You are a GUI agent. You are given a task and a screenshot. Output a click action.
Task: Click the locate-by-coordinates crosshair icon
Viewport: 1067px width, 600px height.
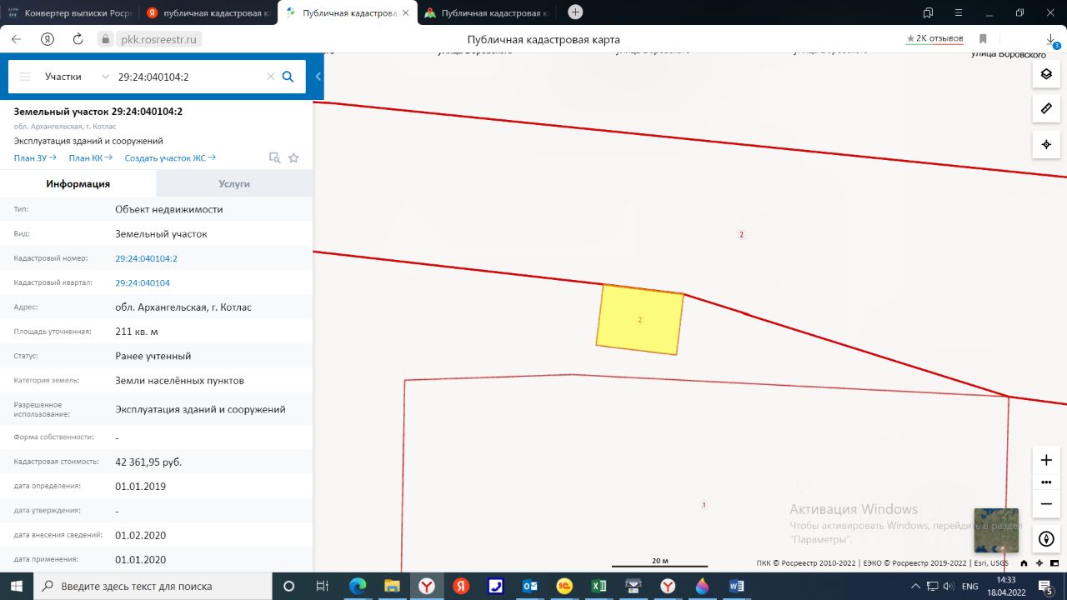[x=1046, y=144]
